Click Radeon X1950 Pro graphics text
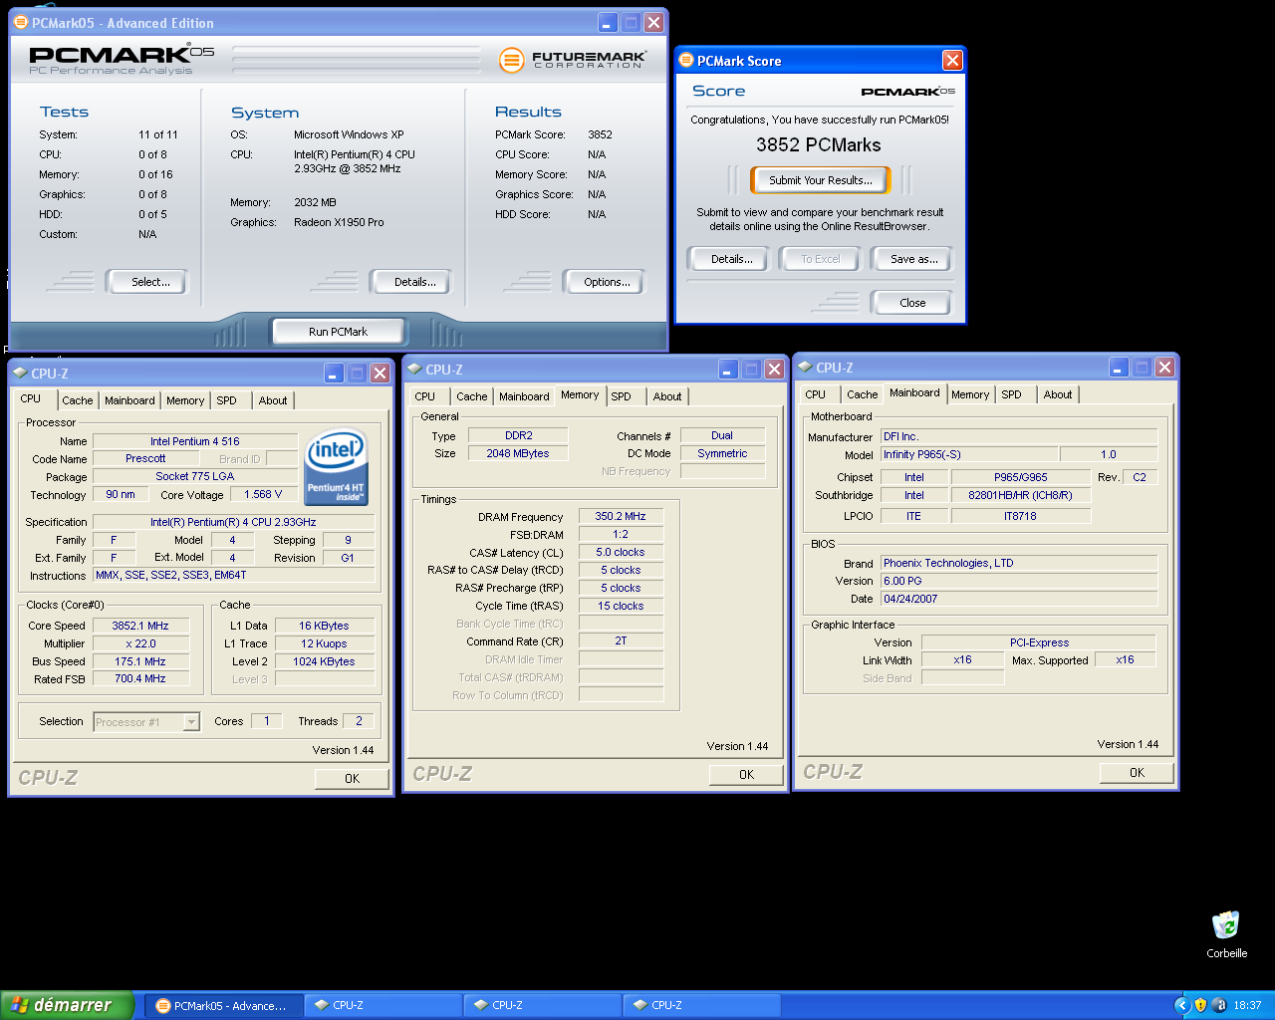This screenshot has width=1275, height=1020. click(x=339, y=222)
